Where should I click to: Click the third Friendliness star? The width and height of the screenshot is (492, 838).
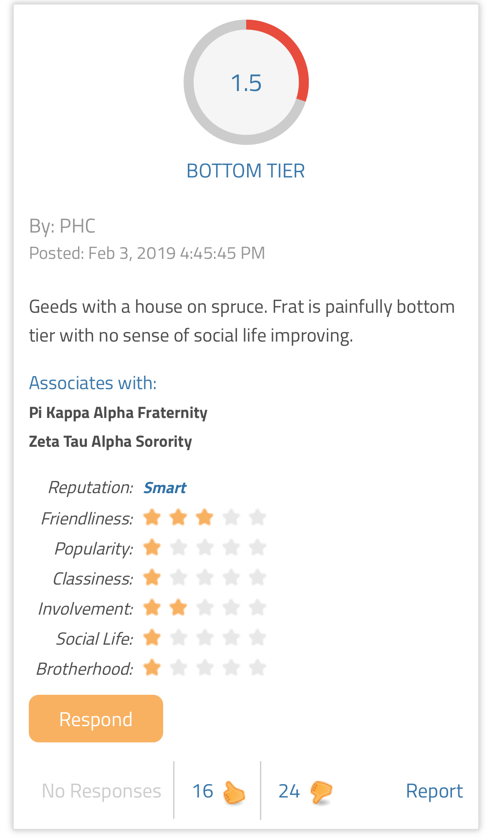[205, 517]
